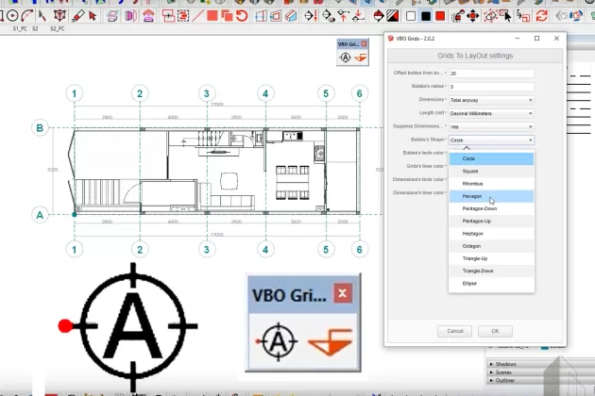Image resolution: width=595 pixels, height=396 pixels.
Task: Open the Suppress Dimensions dropdown showing Yes
Action: [x=491, y=126]
